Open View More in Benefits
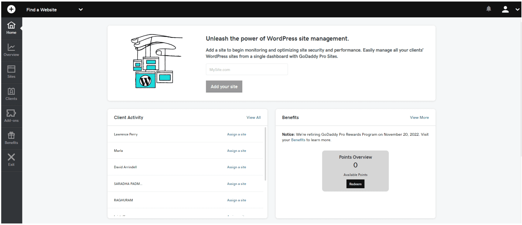Screen dimensions: 522x225 [x=419, y=118]
